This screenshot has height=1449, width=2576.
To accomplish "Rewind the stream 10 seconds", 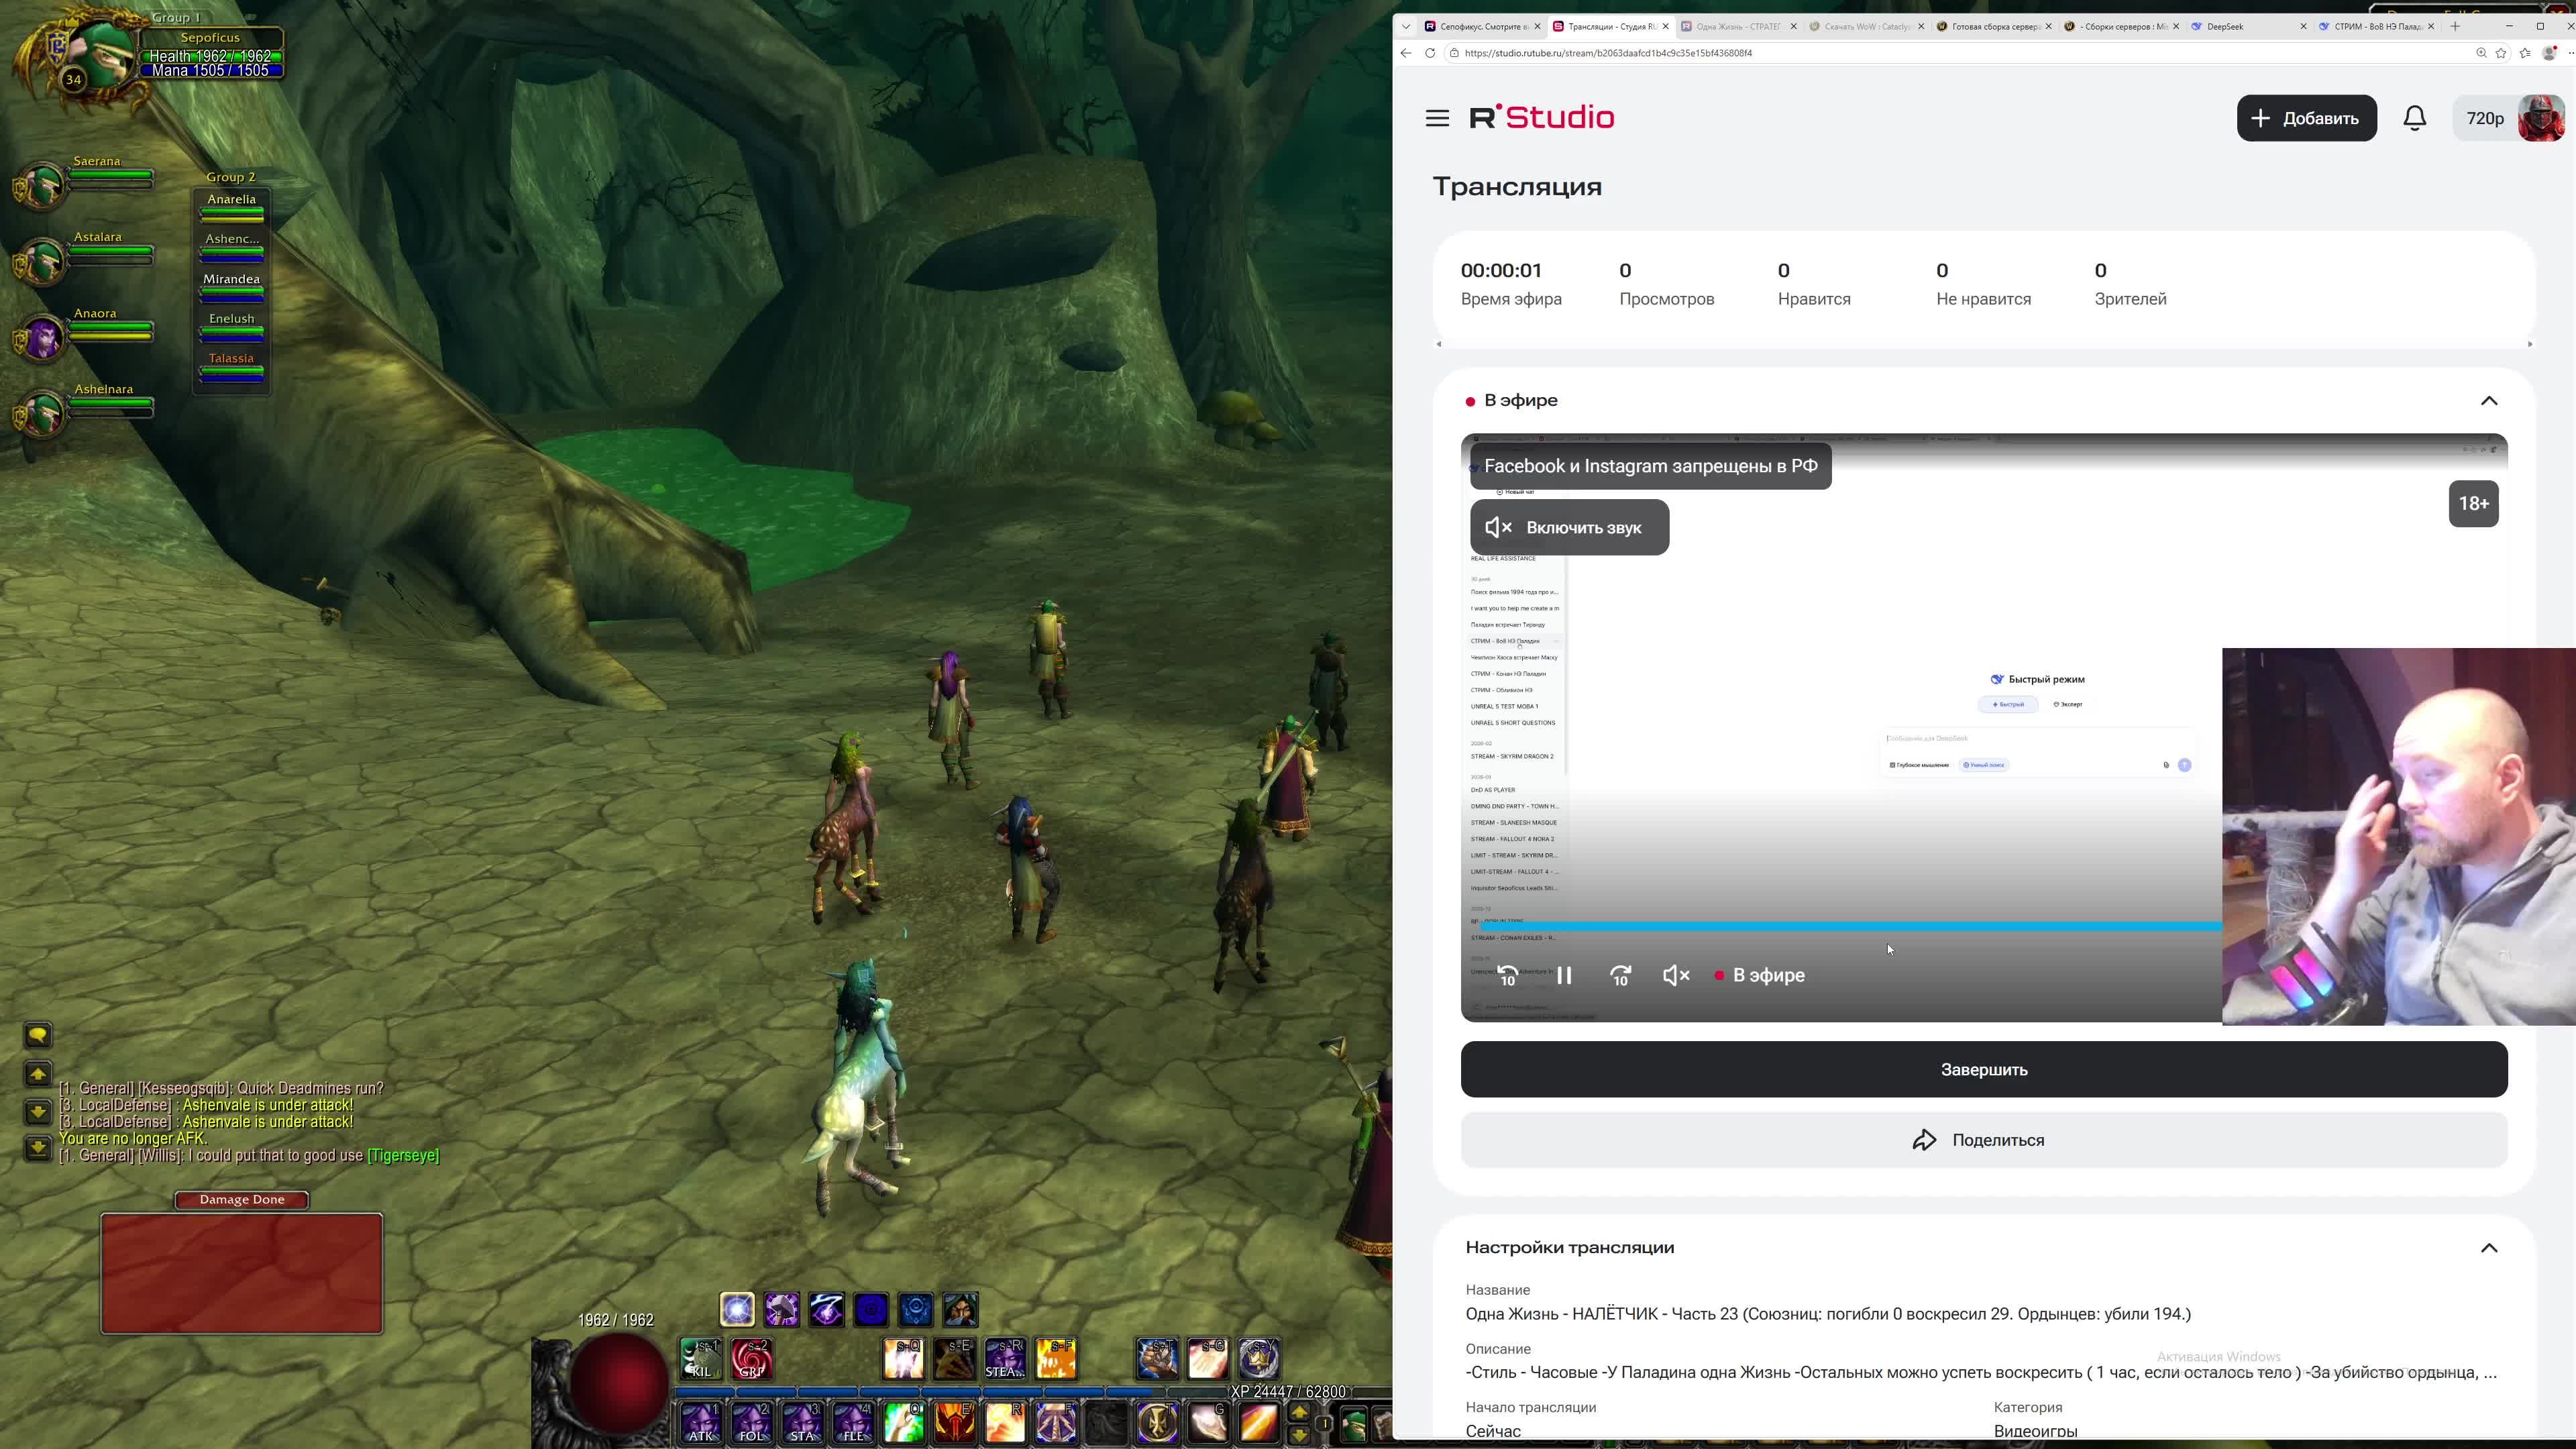I will [x=1508, y=975].
